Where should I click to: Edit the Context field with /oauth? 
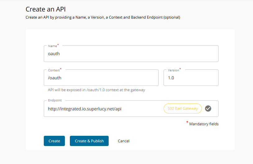(x=101, y=78)
